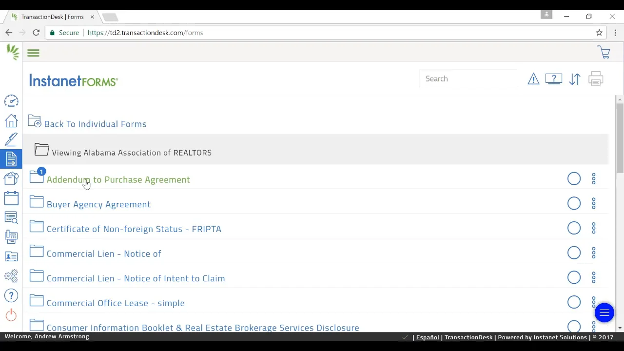
Task: Open three-dot menu for Addendum to Purchase Agreement
Action: (594, 179)
